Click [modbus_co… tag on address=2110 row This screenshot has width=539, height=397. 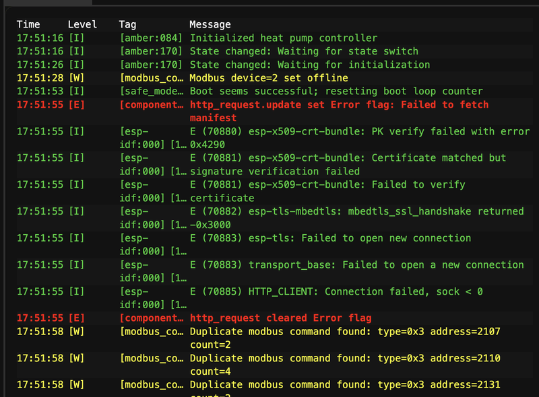(x=152, y=358)
